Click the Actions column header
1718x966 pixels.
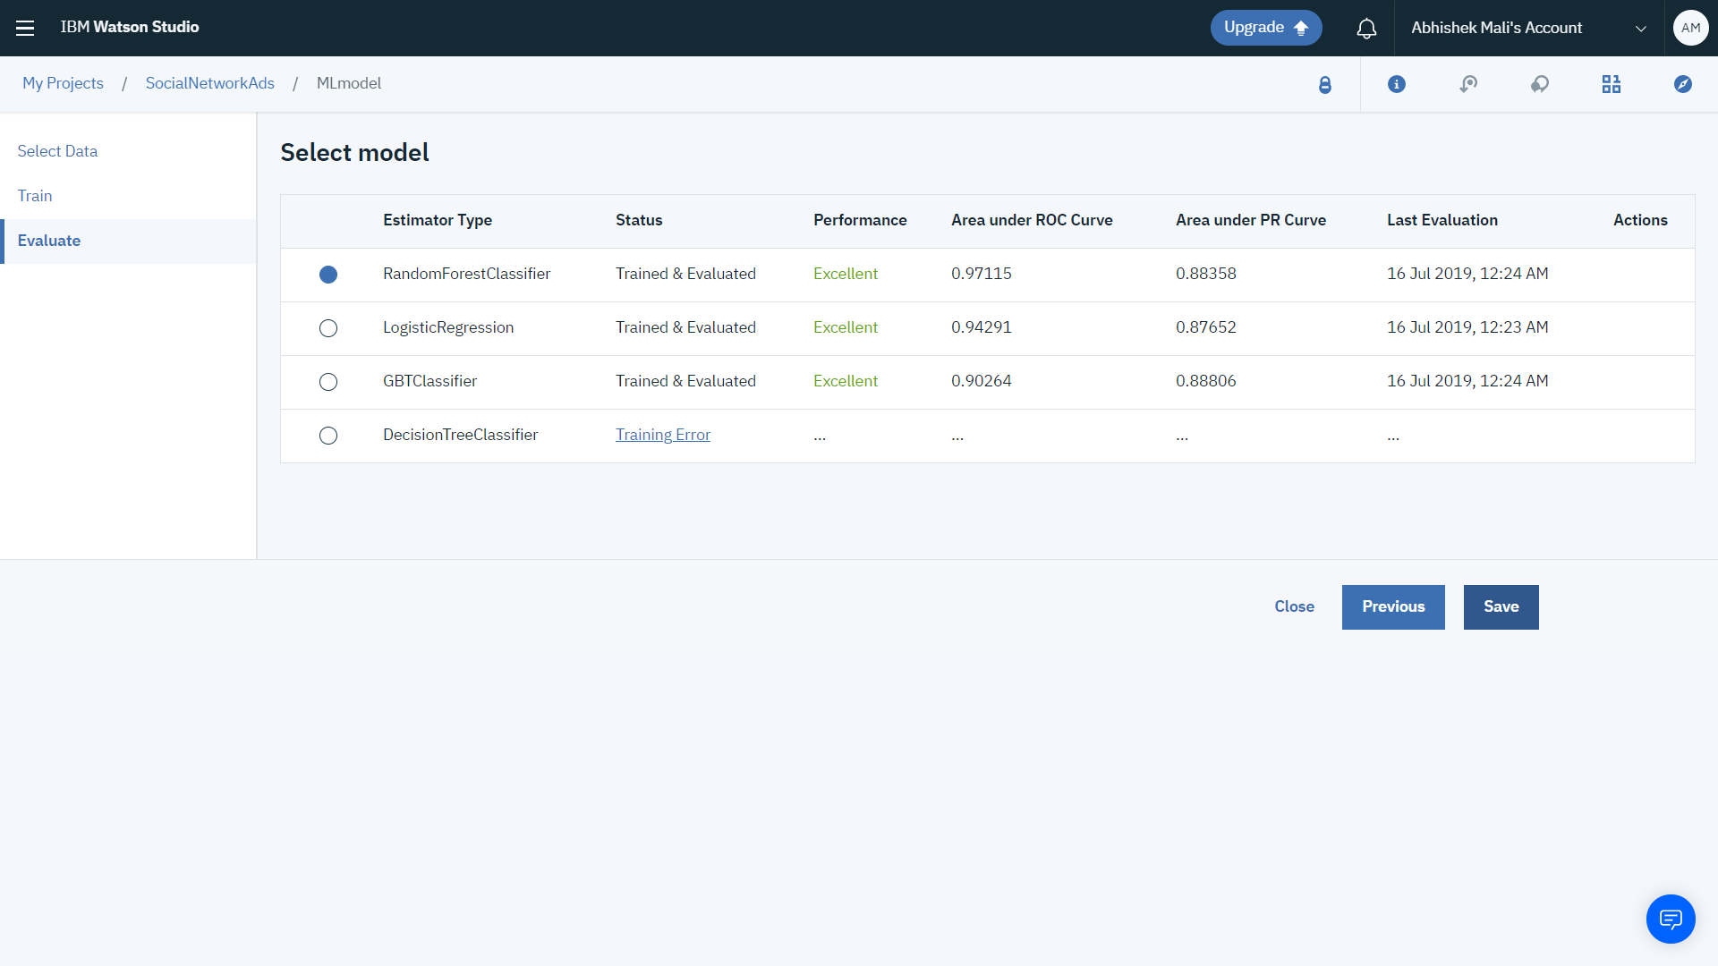[1640, 220]
